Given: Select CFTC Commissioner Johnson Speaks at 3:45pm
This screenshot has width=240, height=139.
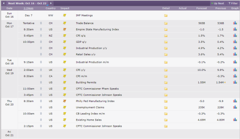Looking at the screenshot, I should (x=99, y=95).
